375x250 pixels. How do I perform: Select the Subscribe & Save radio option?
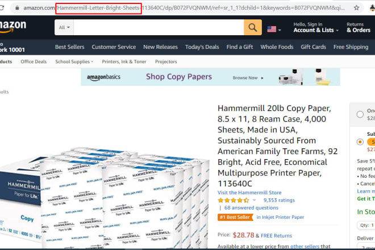pos(360,142)
